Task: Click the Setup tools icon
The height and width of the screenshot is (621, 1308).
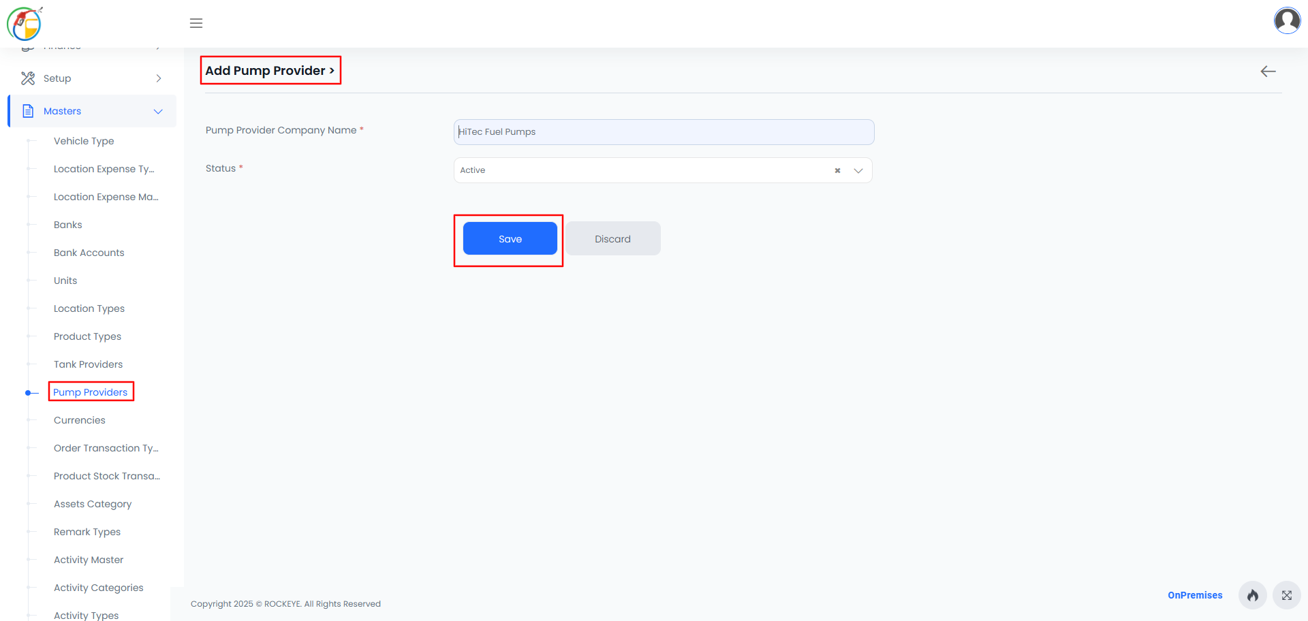Action: pos(28,78)
